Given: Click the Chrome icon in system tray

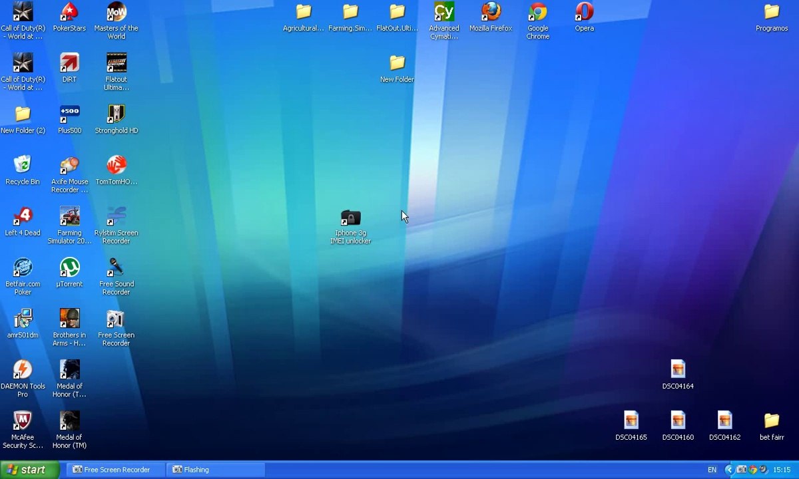Looking at the screenshot, I should point(753,470).
